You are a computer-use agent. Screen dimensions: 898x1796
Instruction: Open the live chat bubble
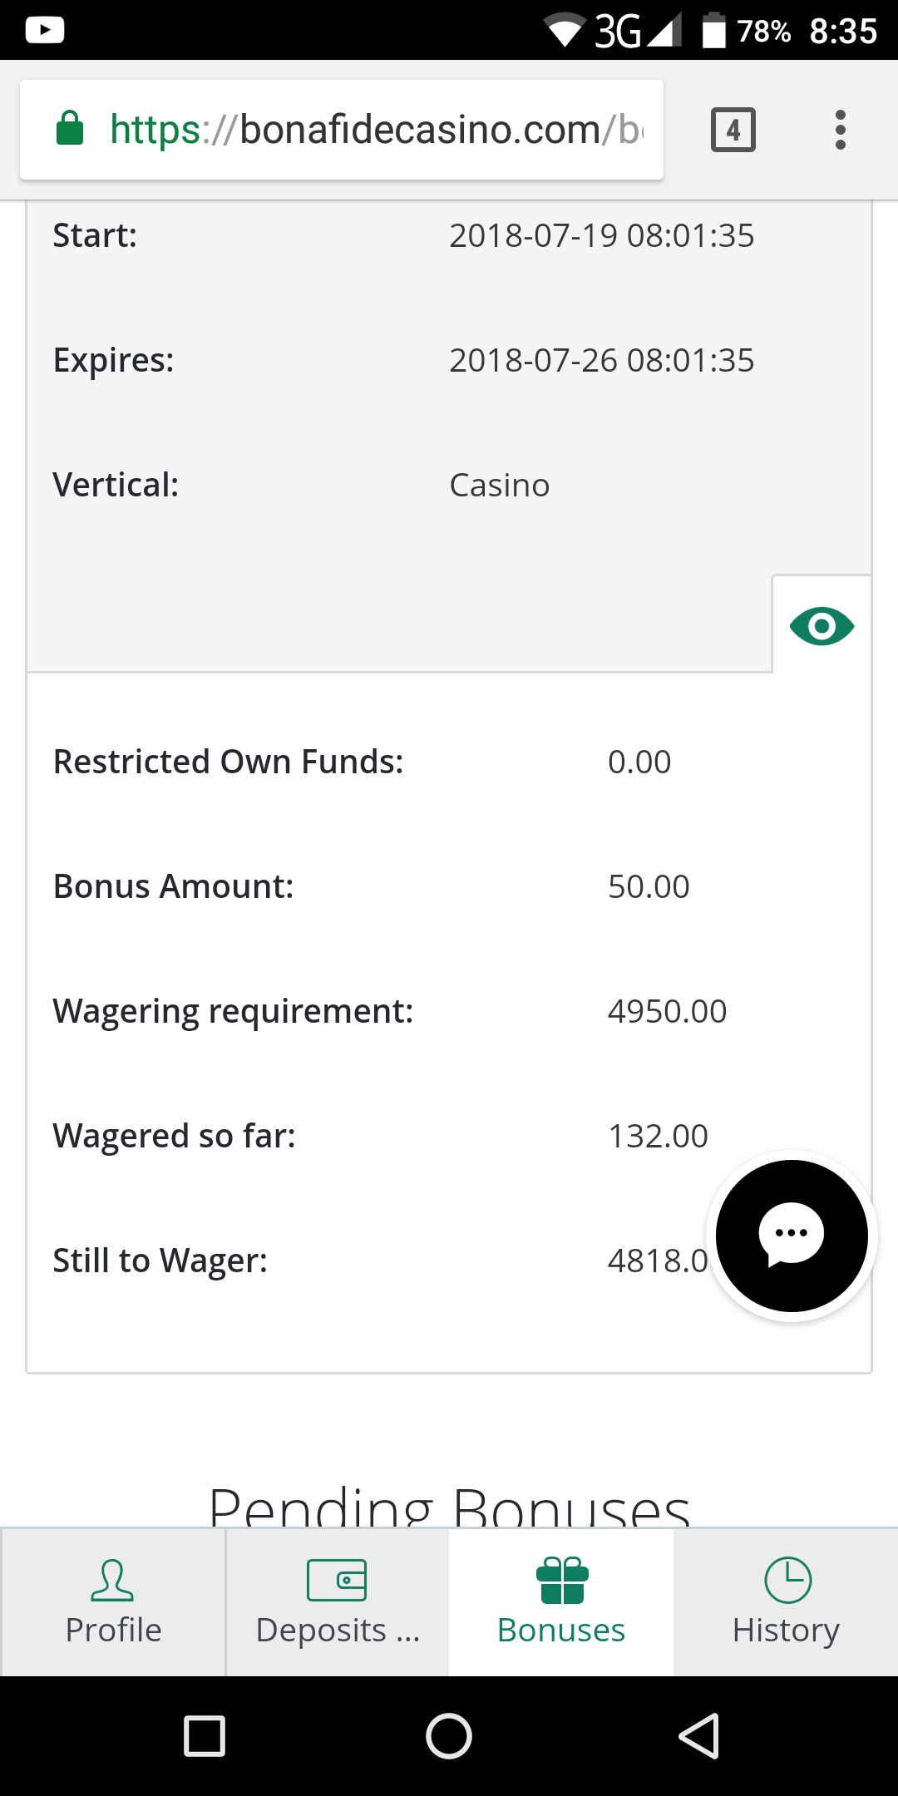pyautogui.click(x=792, y=1236)
